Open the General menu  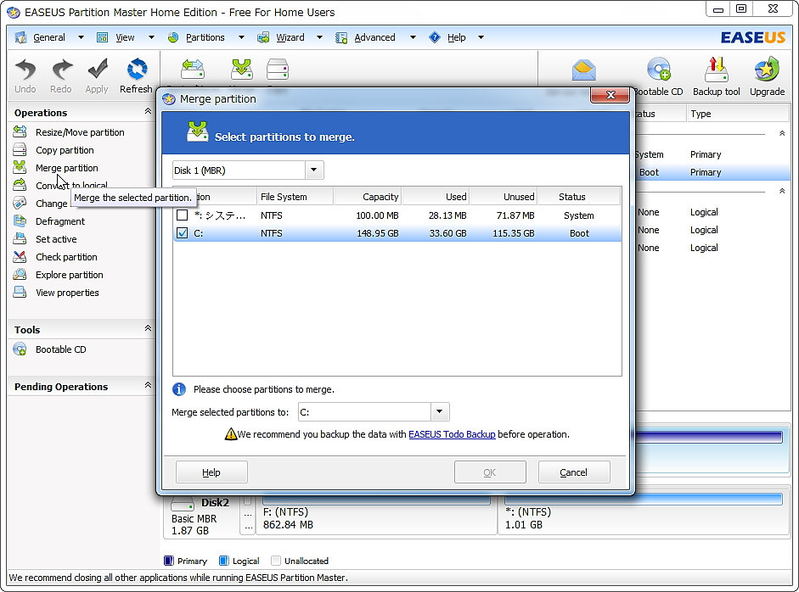[49, 37]
